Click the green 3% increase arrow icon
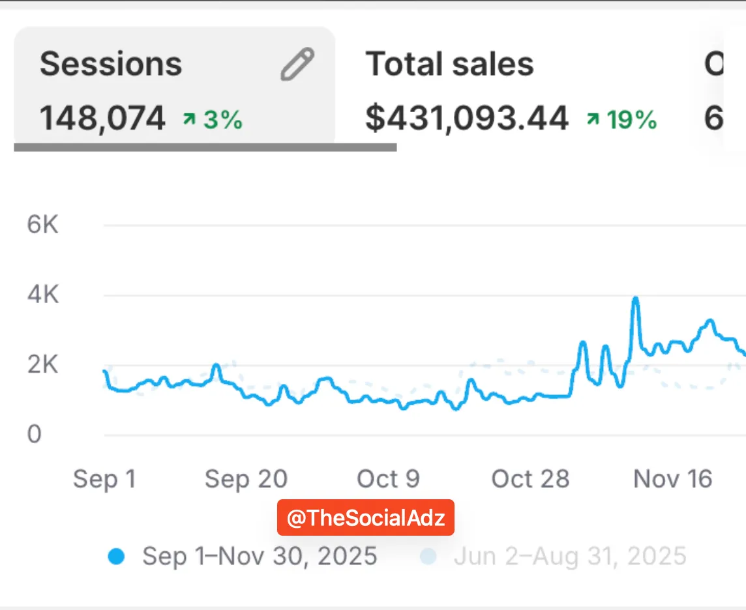746x610 pixels. pos(189,119)
